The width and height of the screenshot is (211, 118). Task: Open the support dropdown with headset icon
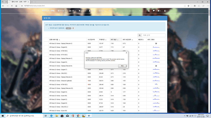pos(102,11)
